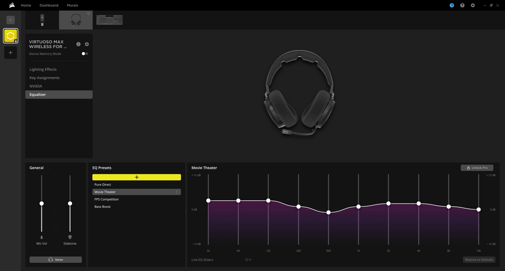Viewport: 505px width, 271px height.
Task: Click the 8k EQ slider handle
Action: (x=448, y=207)
